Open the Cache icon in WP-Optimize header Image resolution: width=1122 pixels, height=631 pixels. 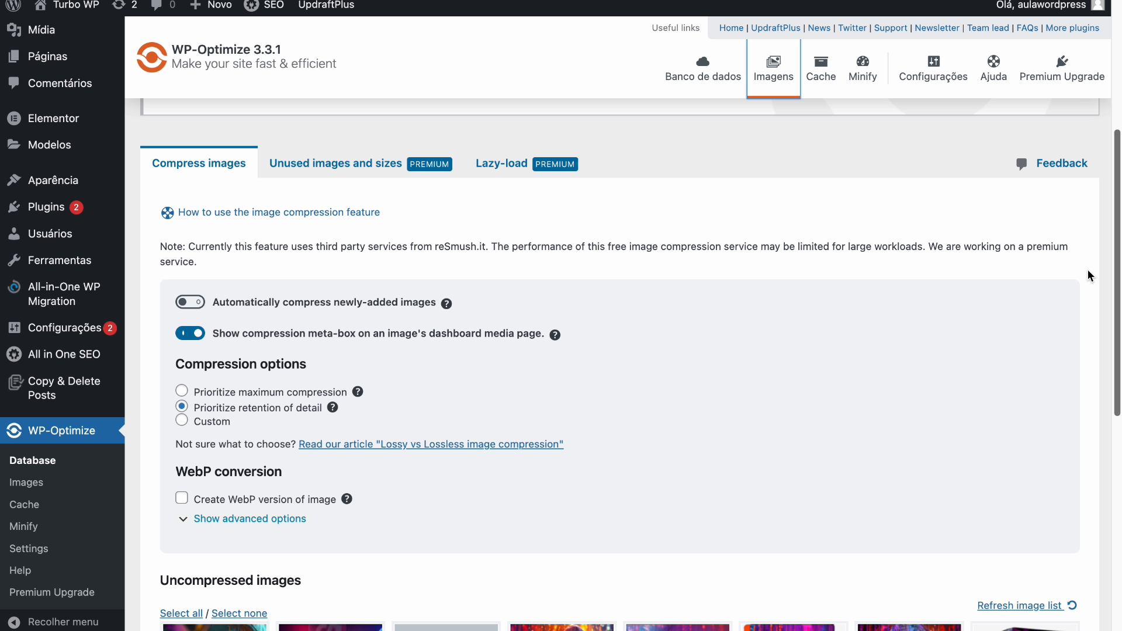[820, 61]
